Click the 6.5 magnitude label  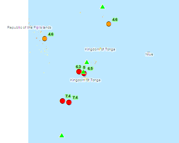pos(90,69)
